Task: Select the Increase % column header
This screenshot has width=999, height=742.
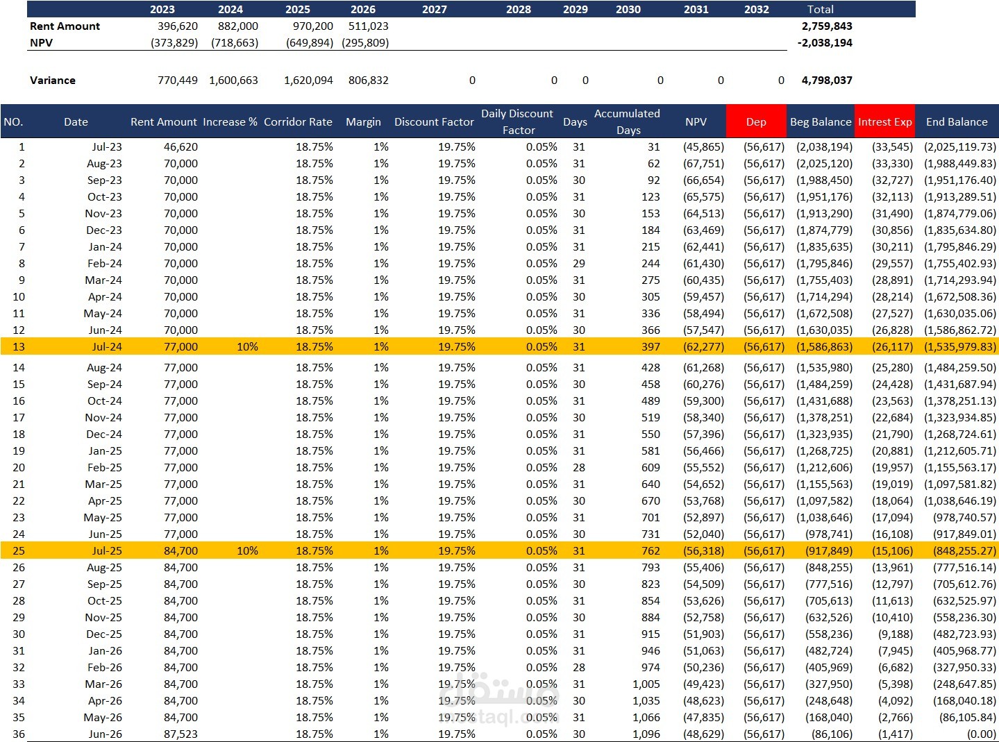Action: [230, 121]
